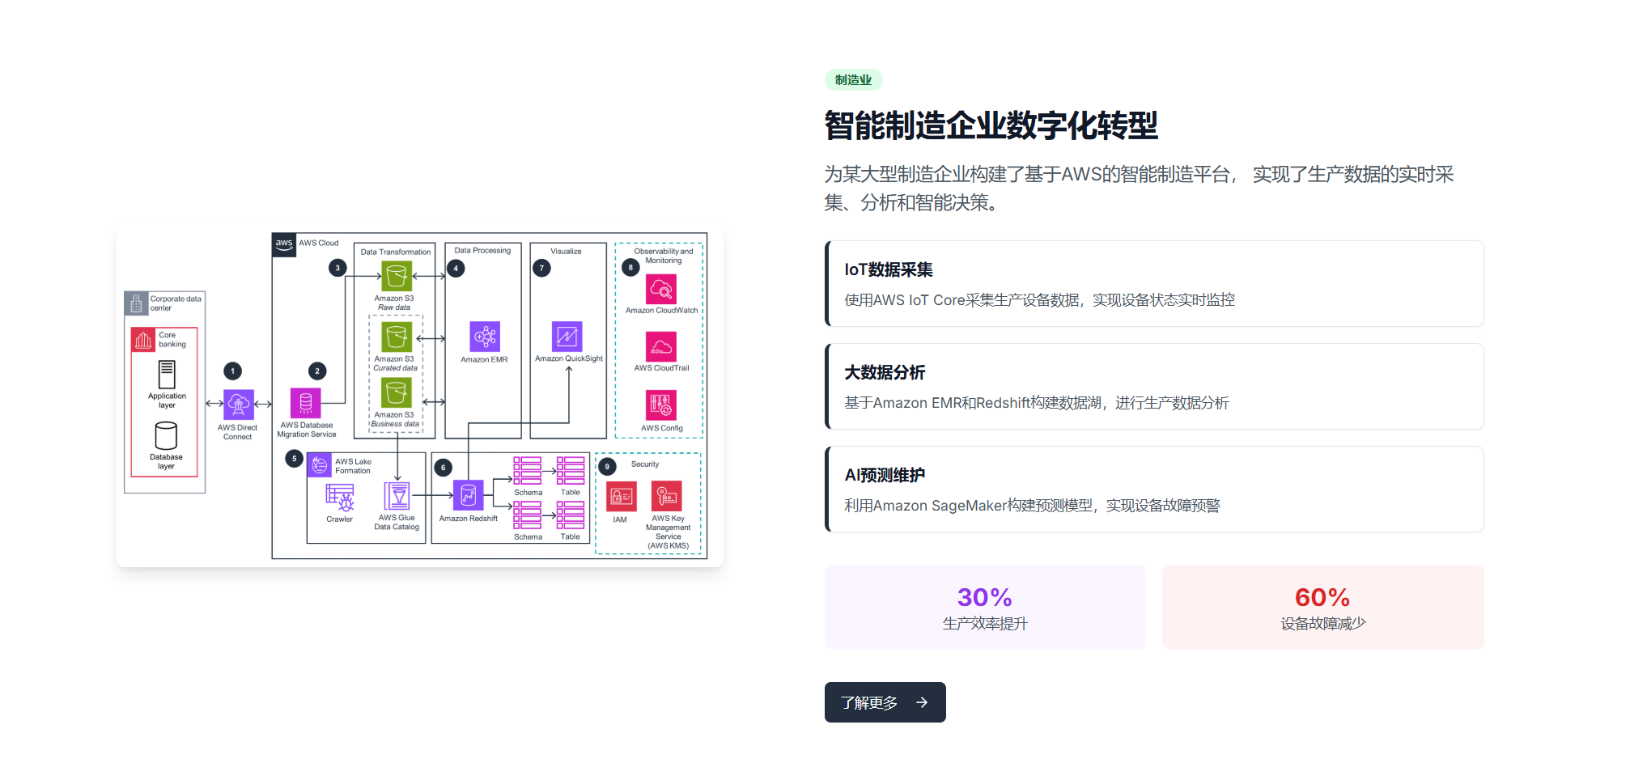Click the Amazon CloudWatch icon
This screenshot has width=1647, height=763.
(x=661, y=289)
